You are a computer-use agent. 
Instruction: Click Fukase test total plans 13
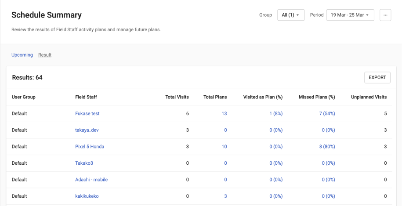coord(224,113)
